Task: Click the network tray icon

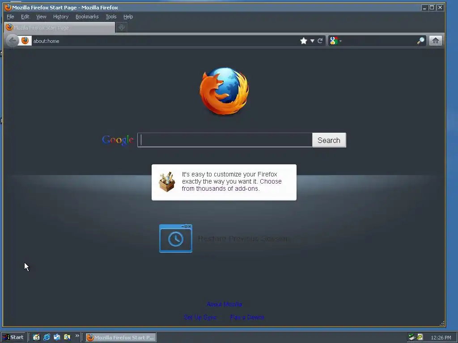Action: tap(412, 337)
